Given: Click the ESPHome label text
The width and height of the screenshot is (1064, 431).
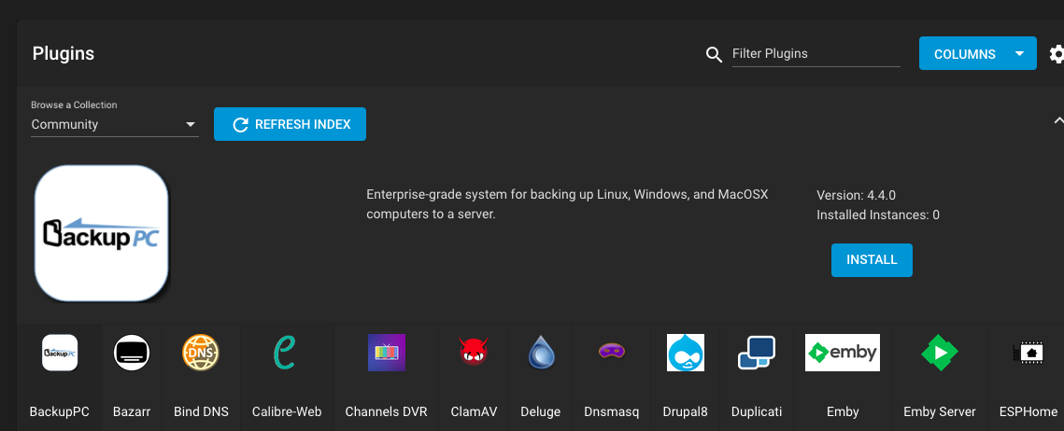Looking at the screenshot, I should [x=1029, y=411].
